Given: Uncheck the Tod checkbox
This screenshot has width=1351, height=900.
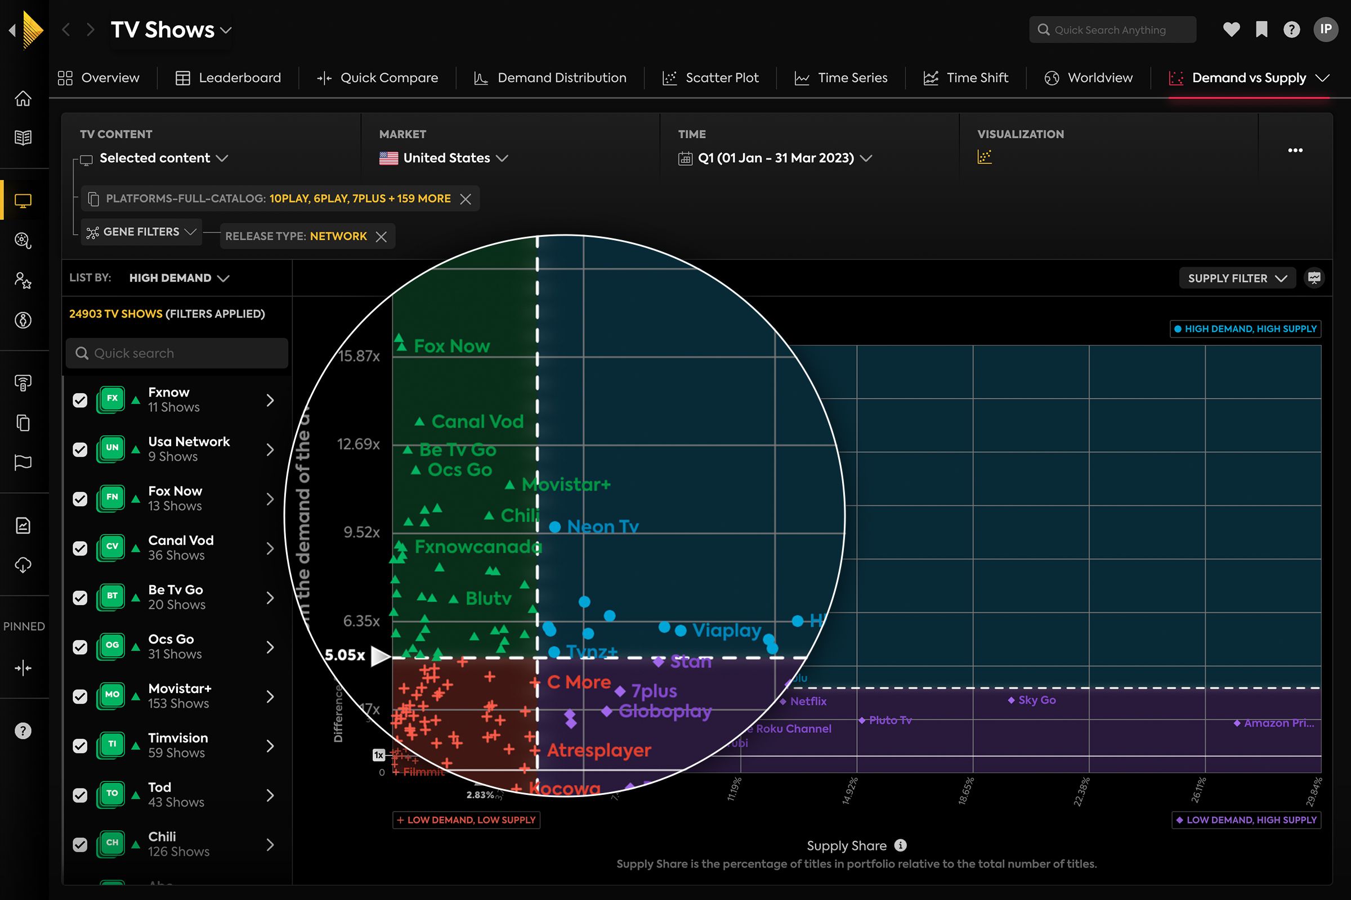Looking at the screenshot, I should point(80,795).
